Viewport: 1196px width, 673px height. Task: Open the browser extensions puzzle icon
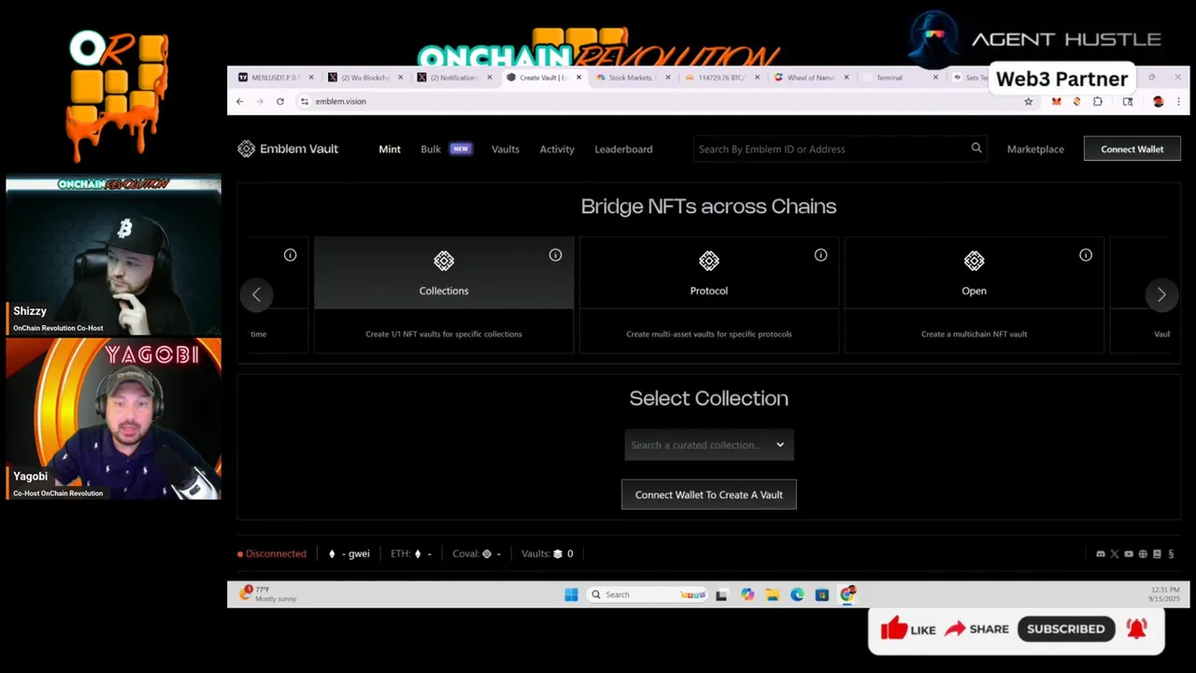tap(1098, 101)
